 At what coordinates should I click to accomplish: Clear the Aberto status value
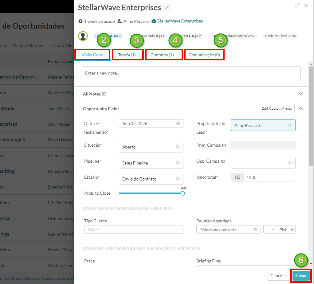click(177, 147)
